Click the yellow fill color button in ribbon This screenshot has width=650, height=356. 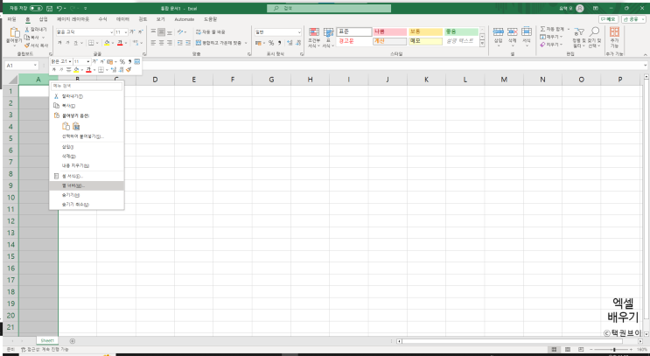(x=107, y=43)
